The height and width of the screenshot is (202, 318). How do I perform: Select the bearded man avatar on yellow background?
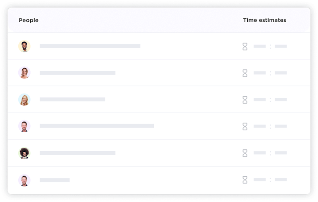pyautogui.click(x=24, y=46)
